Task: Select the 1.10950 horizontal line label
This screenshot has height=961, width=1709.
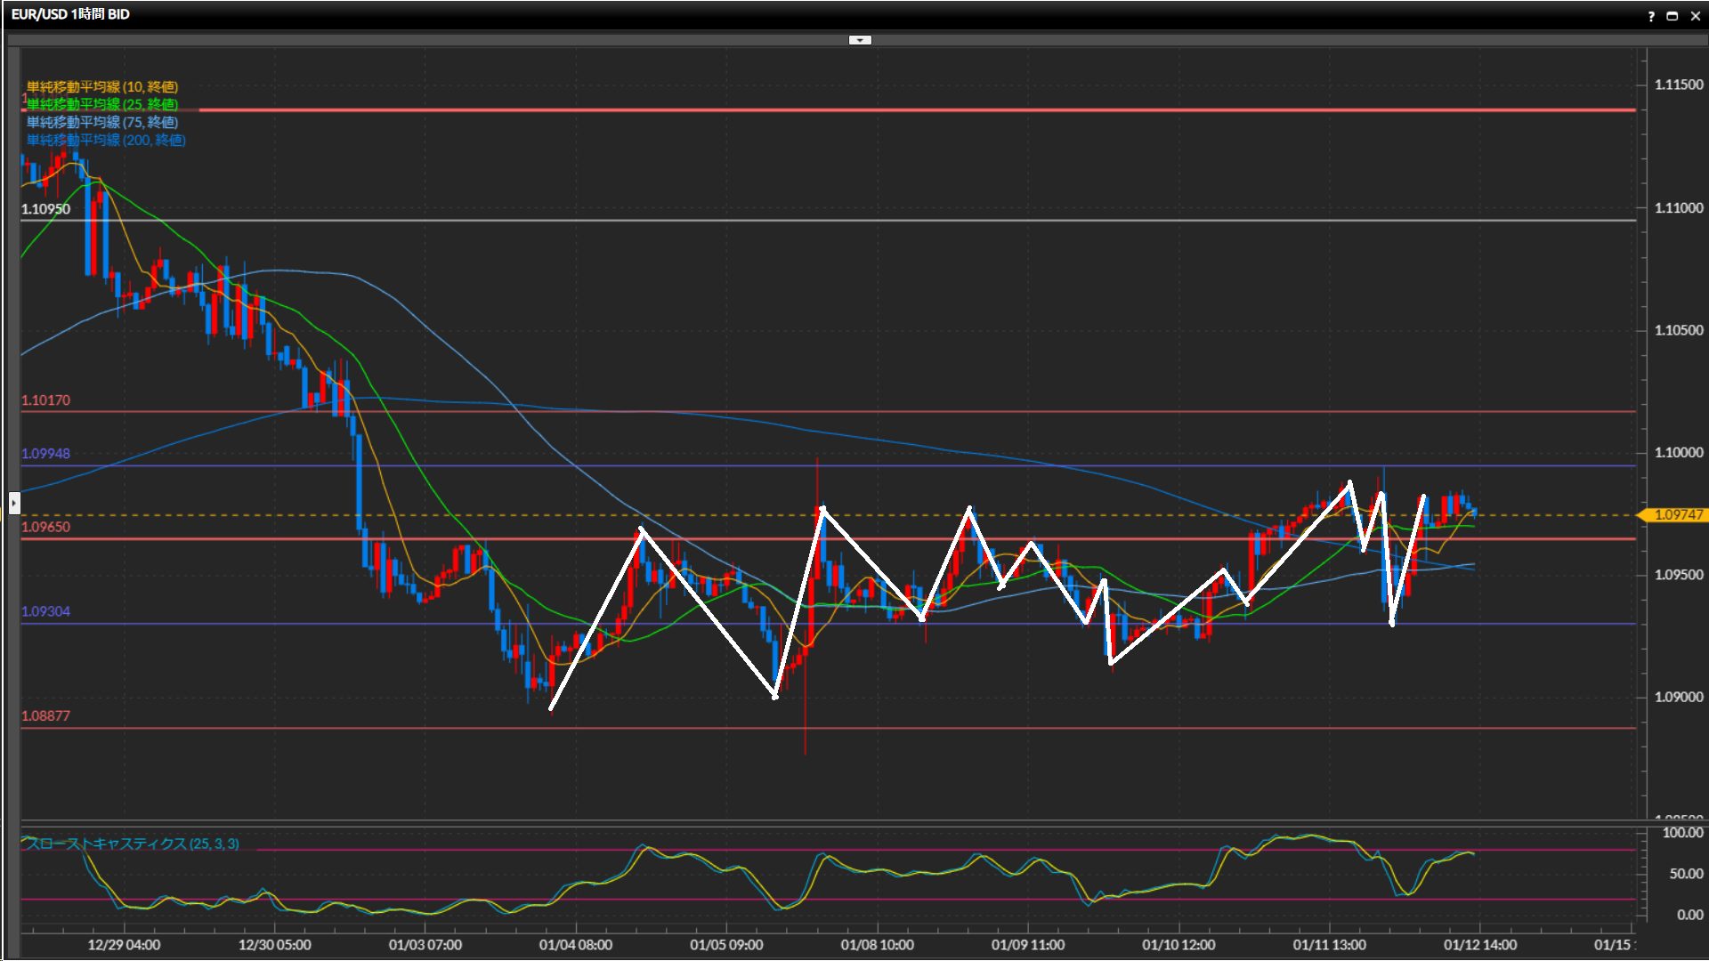Action: coord(45,209)
